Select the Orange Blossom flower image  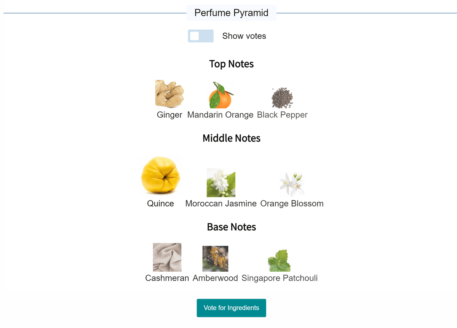(x=292, y=184)
